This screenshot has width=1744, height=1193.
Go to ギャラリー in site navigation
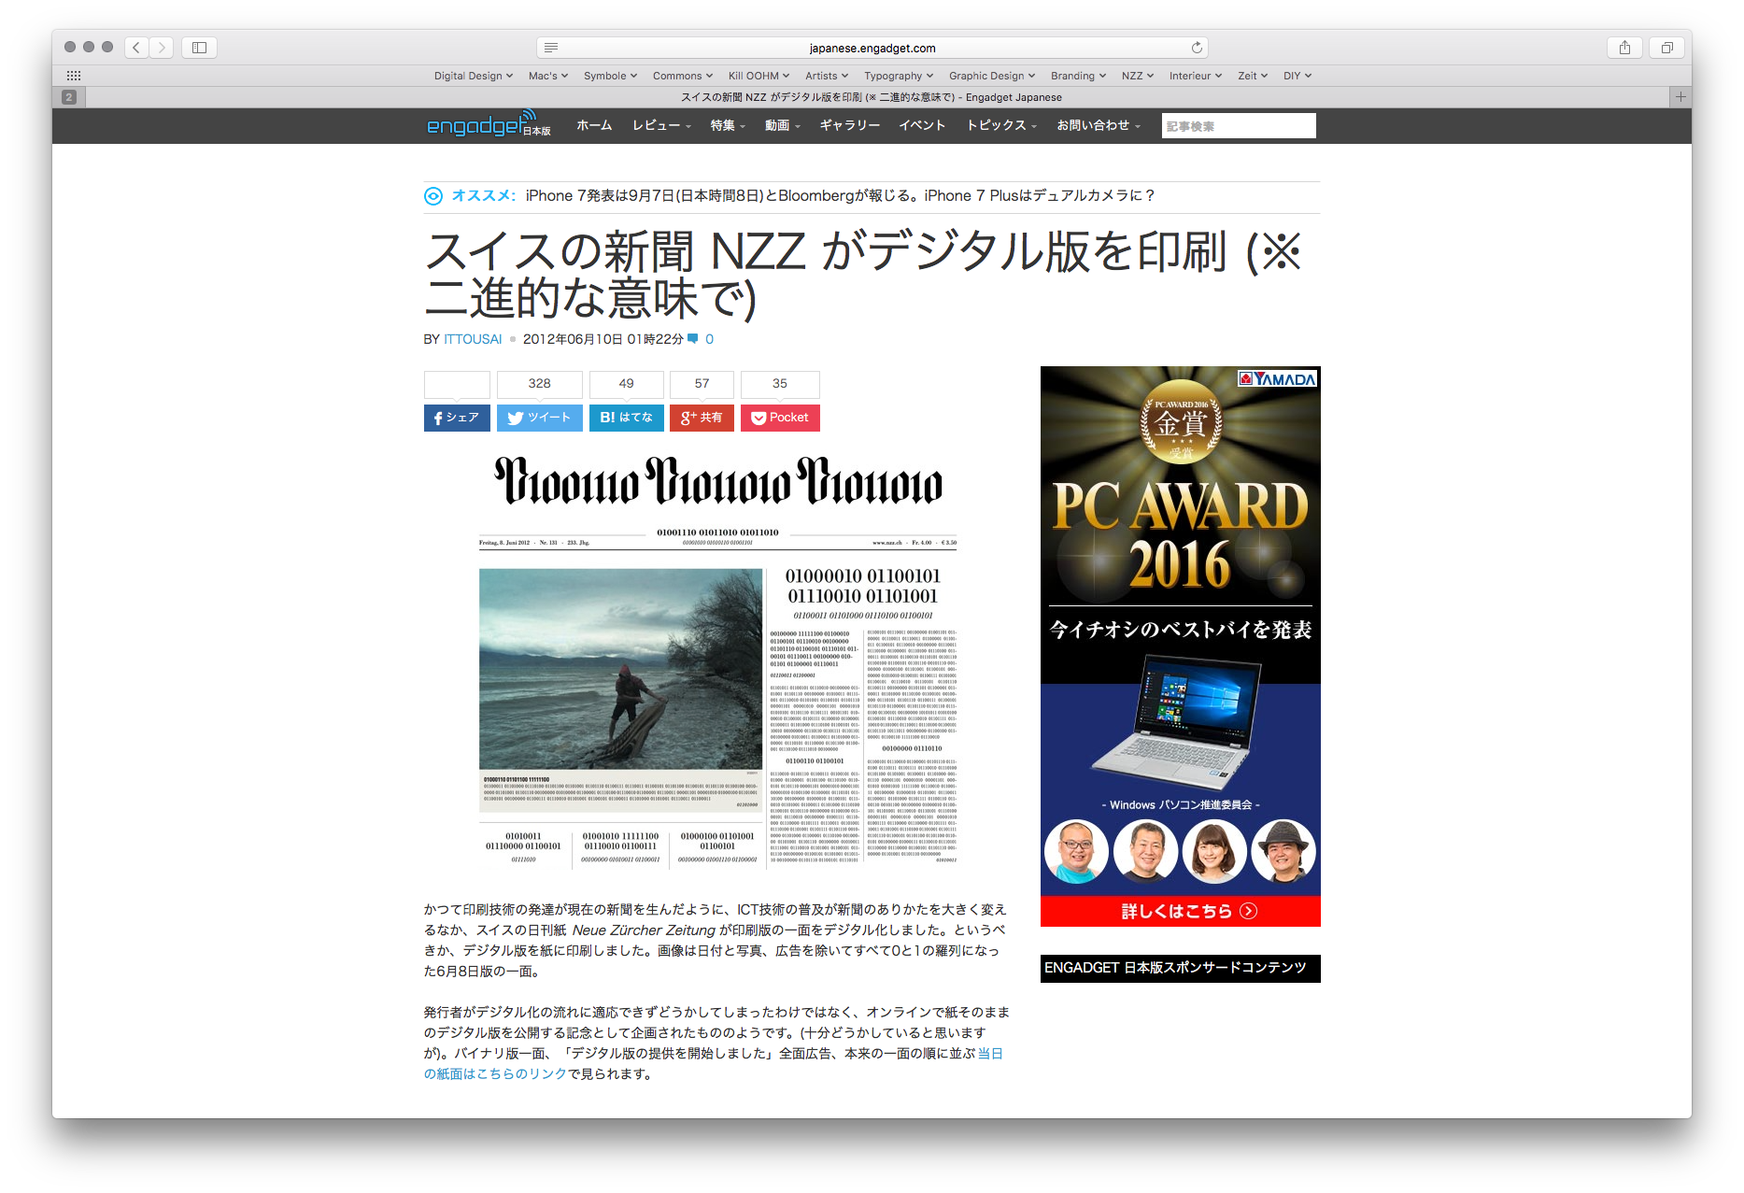click(x=850, y=125)
